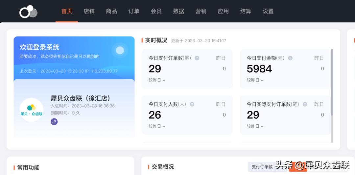Viewport: 355px width, 175px height.
Task: Open the 订单 menu
Action: (x=134, y=11)
